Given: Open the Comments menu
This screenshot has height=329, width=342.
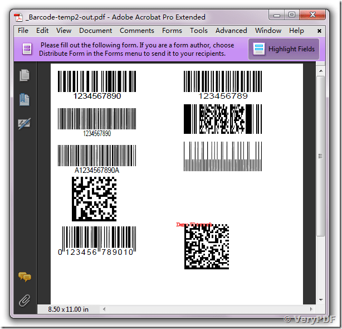Looking at the screenshot, I should [x=137, y=31].
